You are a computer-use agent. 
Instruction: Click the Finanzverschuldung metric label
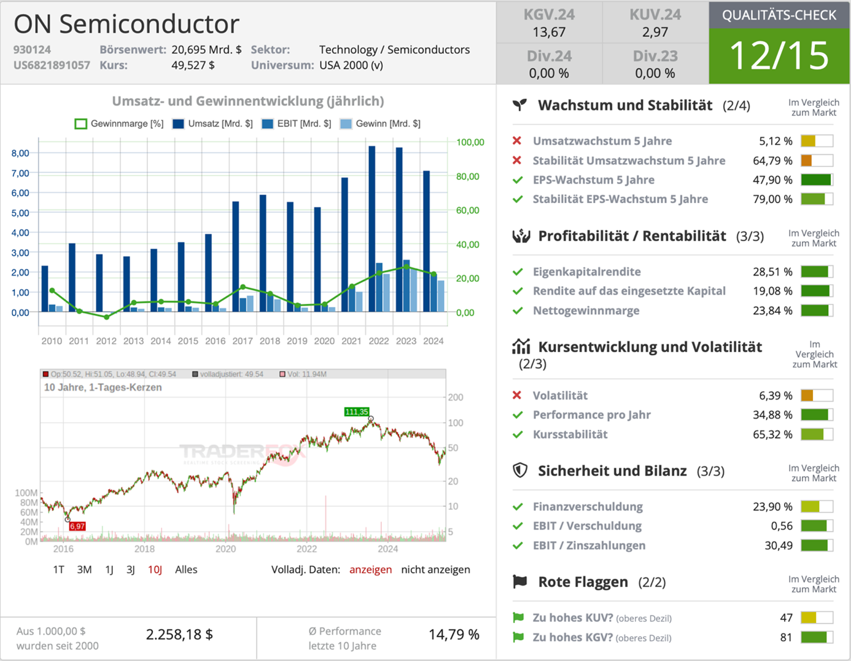pos(588,506)
